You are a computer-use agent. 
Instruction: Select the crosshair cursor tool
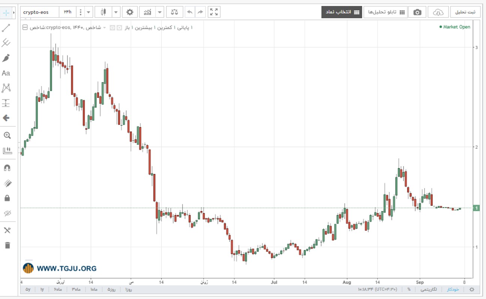pyautogui.click(x=6, y=12)
